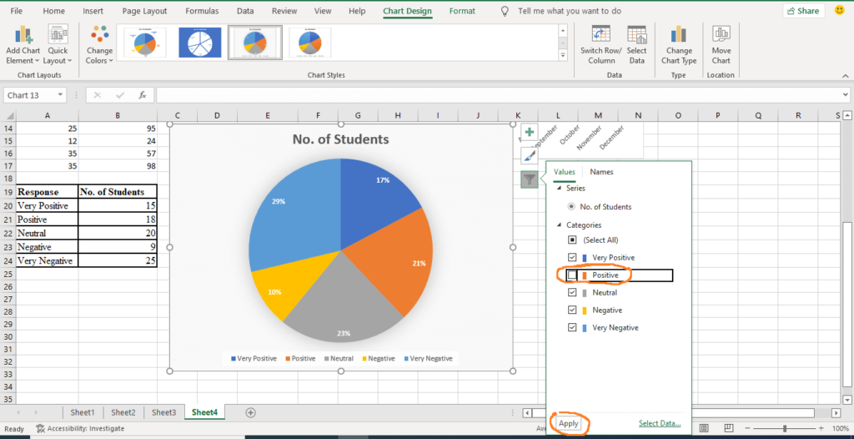854x439 pixels.
Task: Open the Name Box dropdown
Action: [59, 95]
